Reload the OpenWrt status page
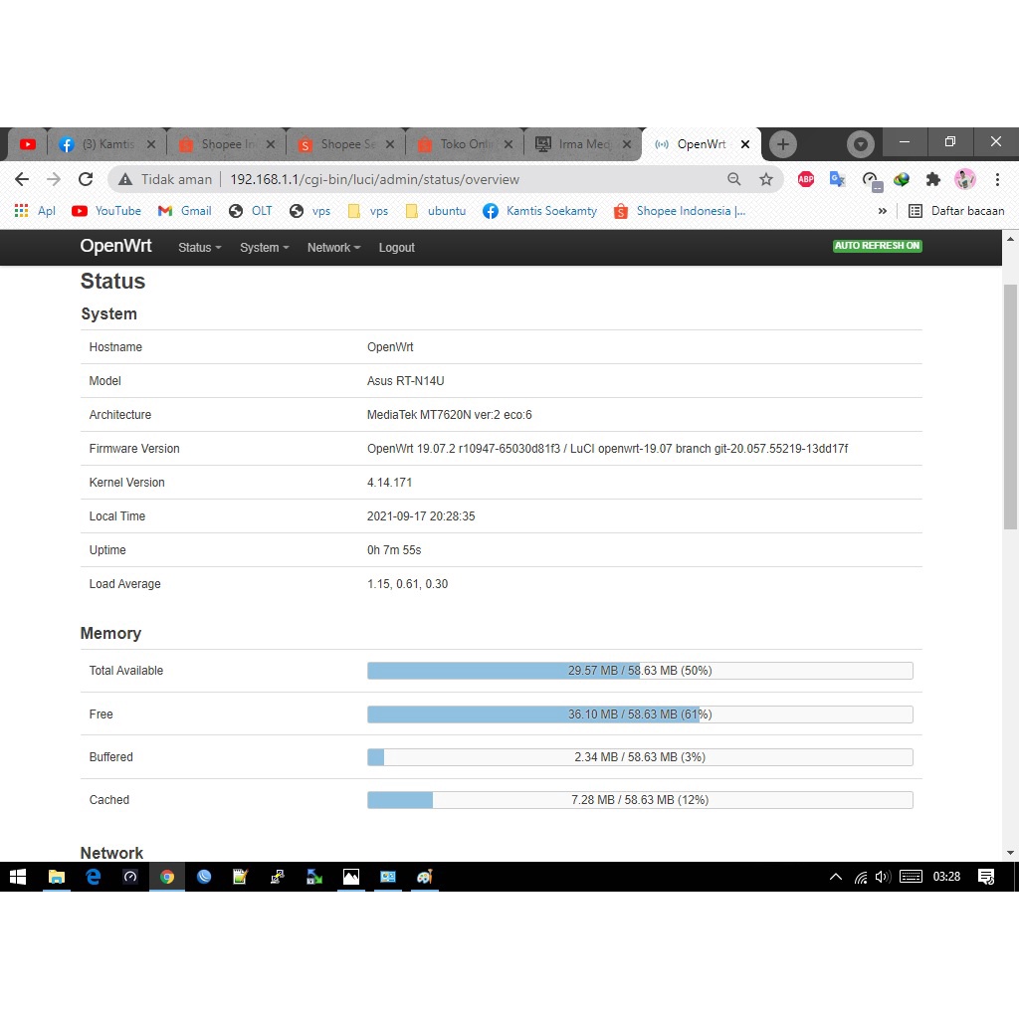 pos(86,179)
